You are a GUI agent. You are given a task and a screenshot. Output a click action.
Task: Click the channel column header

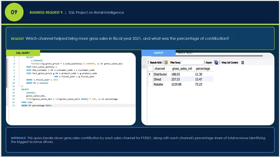pos(160,69)
